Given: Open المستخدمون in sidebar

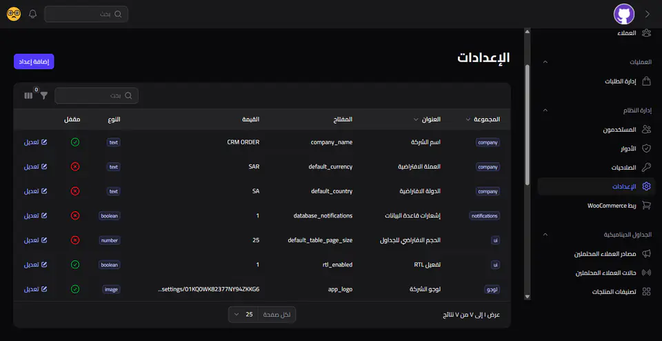Looking at the screenshot, I should [619, 129].
